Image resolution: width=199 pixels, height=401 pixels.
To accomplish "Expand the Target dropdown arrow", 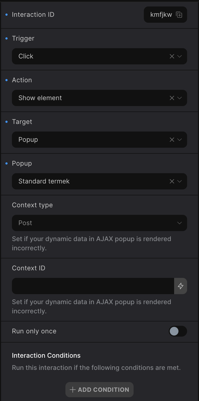I will click(180, 140).
